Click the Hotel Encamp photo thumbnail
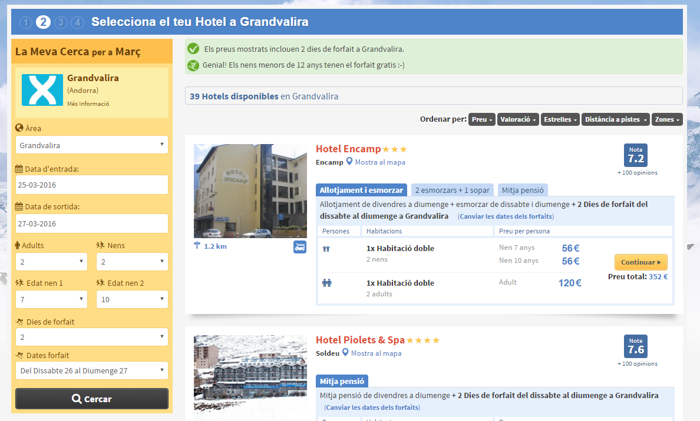The height and width of the screenshot is (421, 700). coord(250,191)
